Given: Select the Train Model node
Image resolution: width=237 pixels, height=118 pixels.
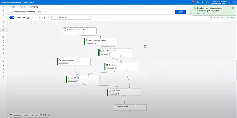Looking at the screenshot, I should click(x=83, y=80).
